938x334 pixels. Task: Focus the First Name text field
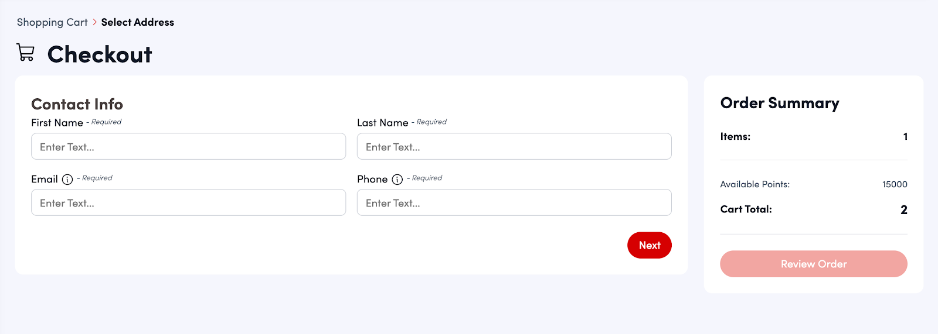(x=188, y=146)
